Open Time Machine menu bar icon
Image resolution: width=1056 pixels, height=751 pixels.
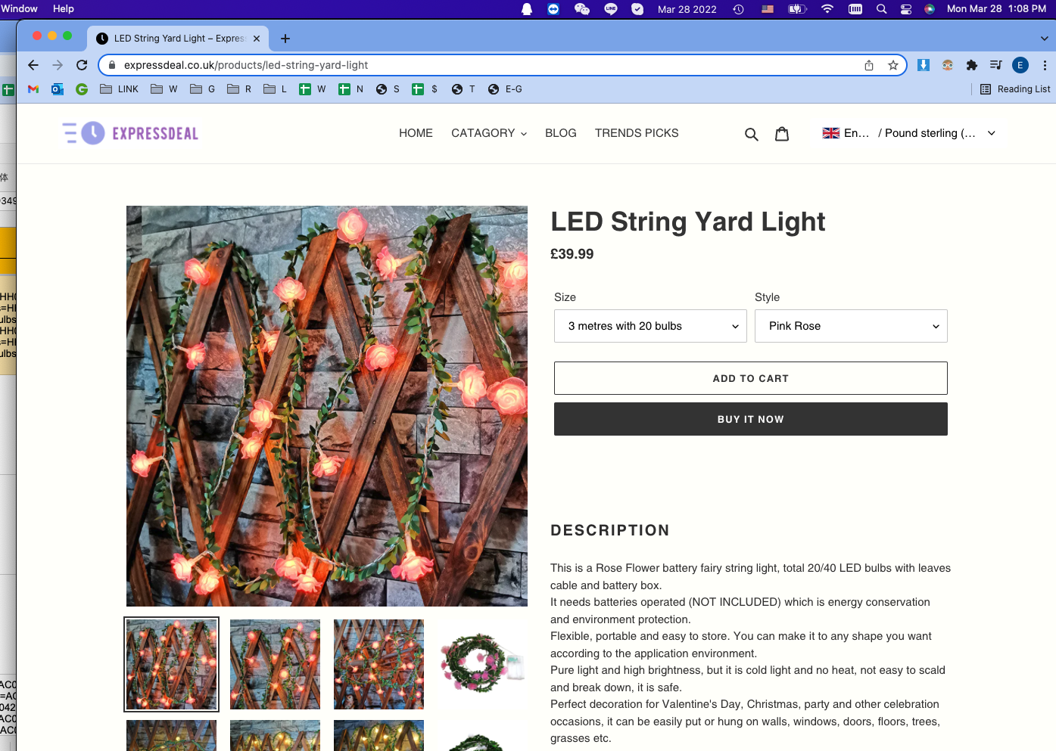coord(738,9)
